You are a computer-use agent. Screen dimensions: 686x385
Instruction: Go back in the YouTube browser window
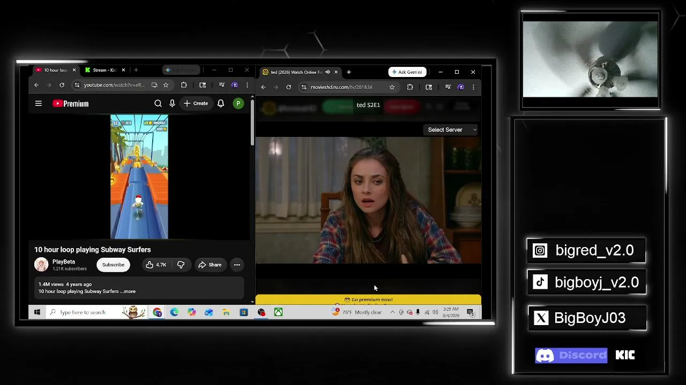pyautogui.click(x=36, y=85)
